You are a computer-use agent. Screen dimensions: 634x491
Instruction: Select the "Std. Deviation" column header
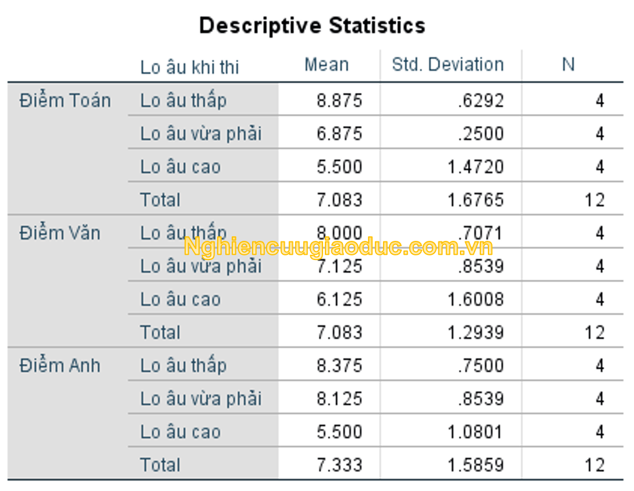(x=448, y=65)
